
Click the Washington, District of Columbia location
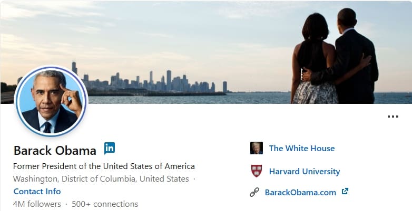[101, 179]
